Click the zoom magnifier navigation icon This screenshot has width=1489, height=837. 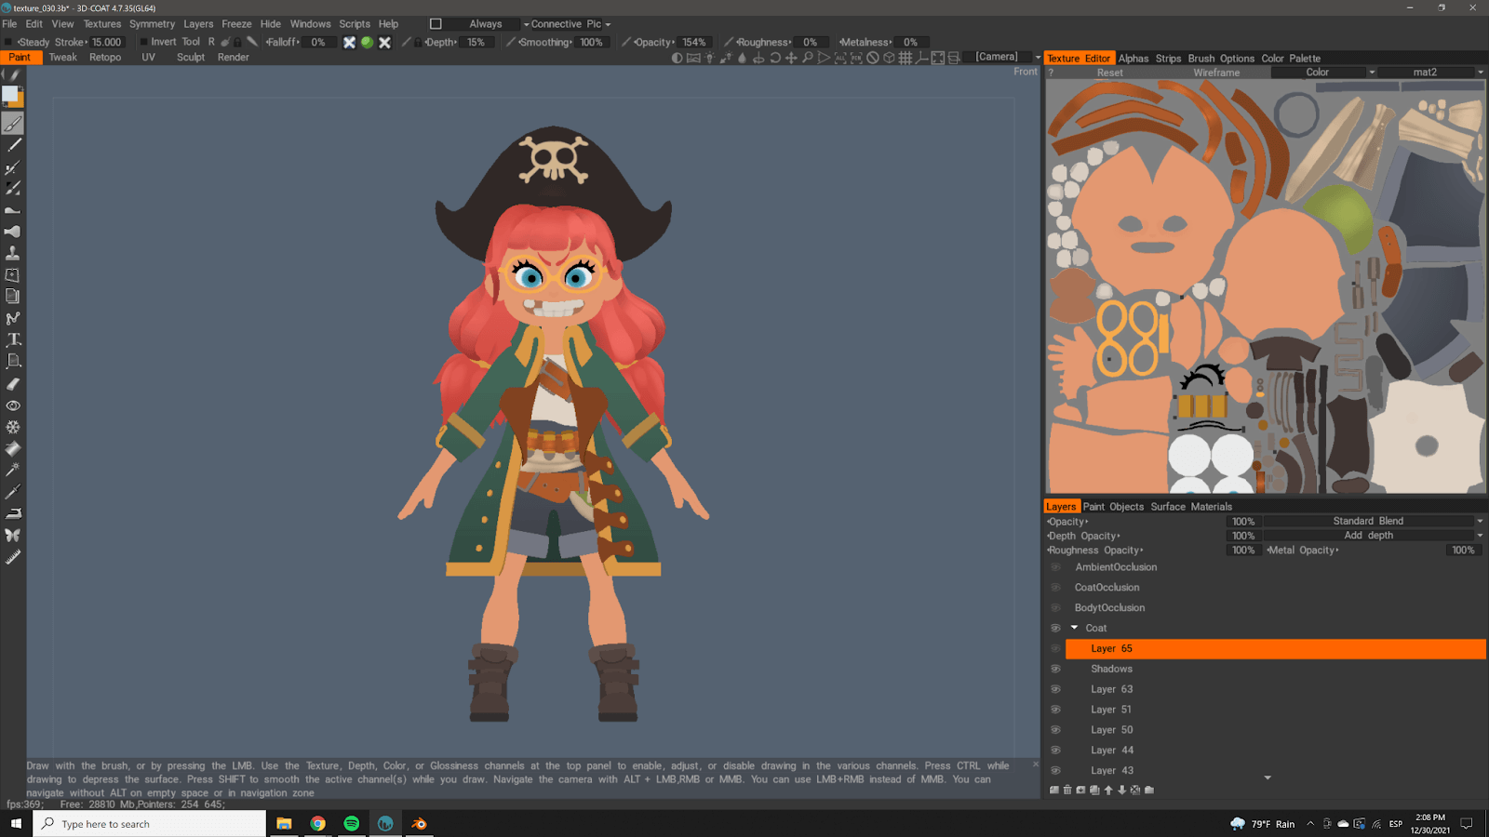coord(807,58)
